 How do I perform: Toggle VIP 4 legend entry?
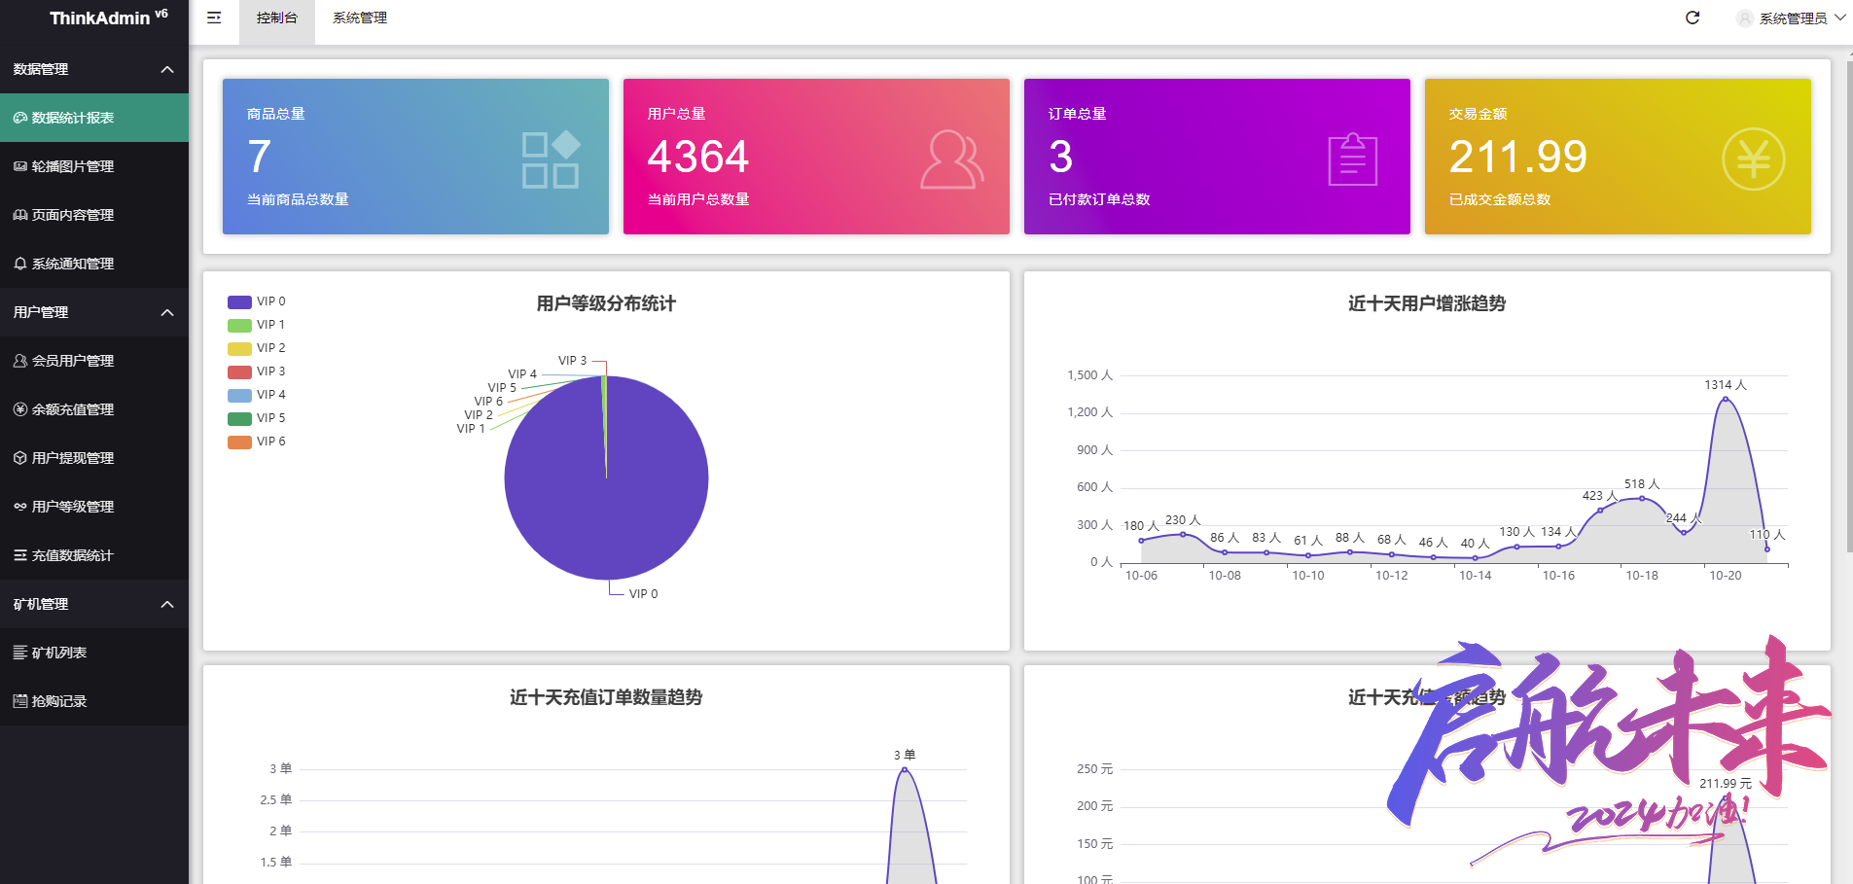(257, 395)
